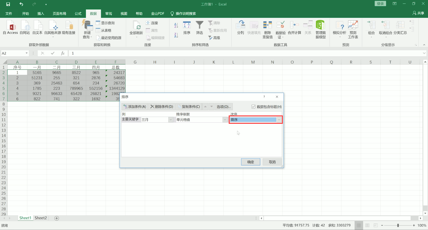Screen dimensions: 428x230
Task: Click zoom in plus button
Action: [414, 226]
